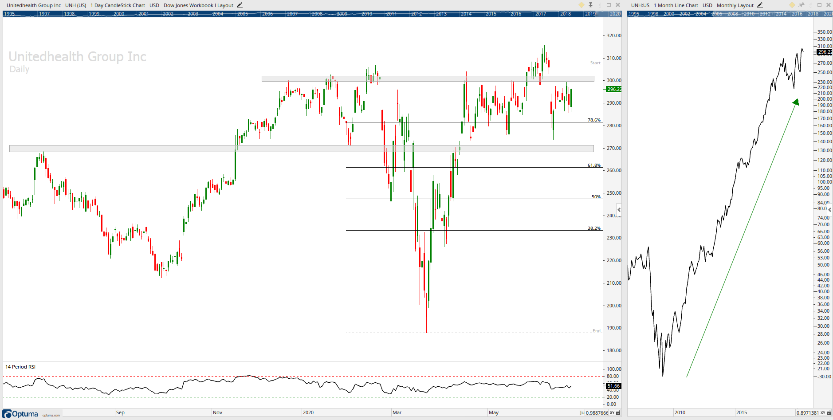
Task: Jump to 1997 in daily chart time navigator
Action: [x=44, y=14]
